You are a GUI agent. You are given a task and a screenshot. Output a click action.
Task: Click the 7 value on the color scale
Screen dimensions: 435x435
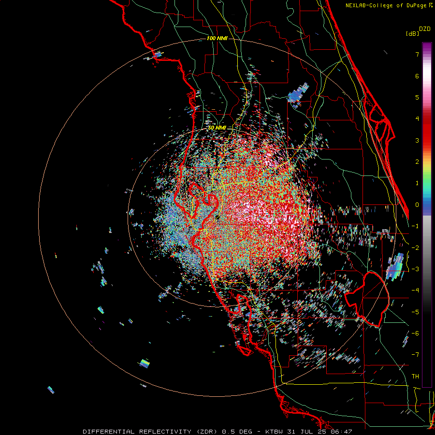(417, 54)
